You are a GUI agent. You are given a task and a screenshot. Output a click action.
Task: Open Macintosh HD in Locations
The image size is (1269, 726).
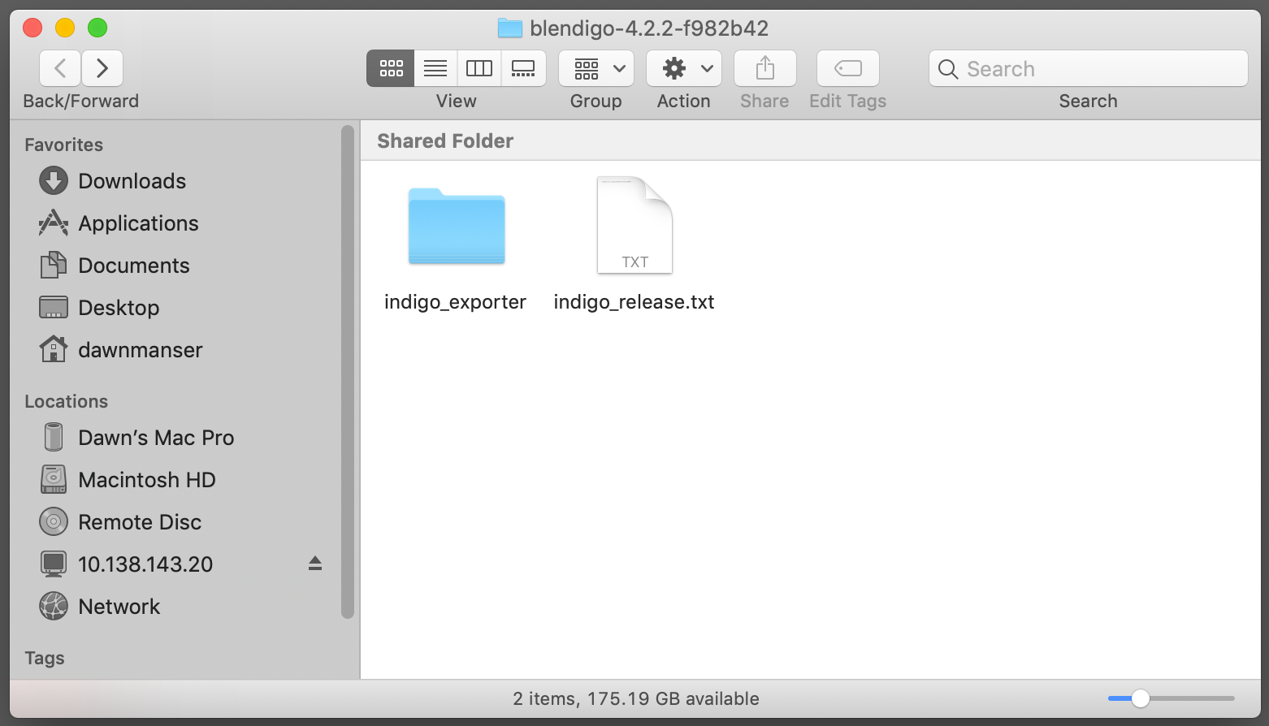click(x=146, y=480)
